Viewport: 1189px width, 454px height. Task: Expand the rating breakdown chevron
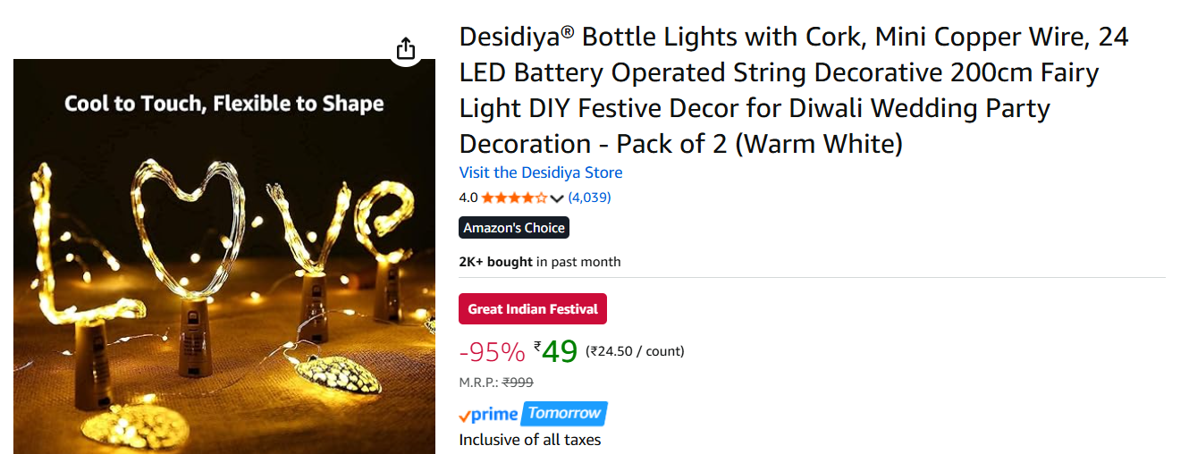(x=557, y=198)
